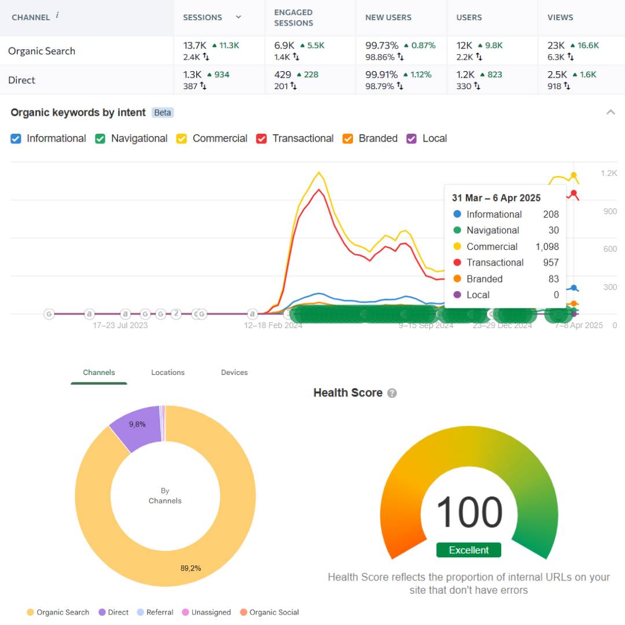Screen dimensions: 625x625
Task: Toggle the Transactional intent checkbox
Action: [x=262, y=139]
